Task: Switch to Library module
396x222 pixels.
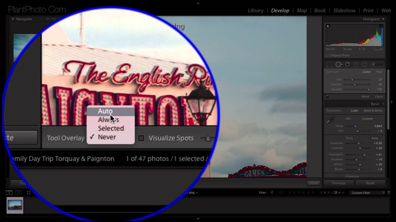Action: click(256, 10)
